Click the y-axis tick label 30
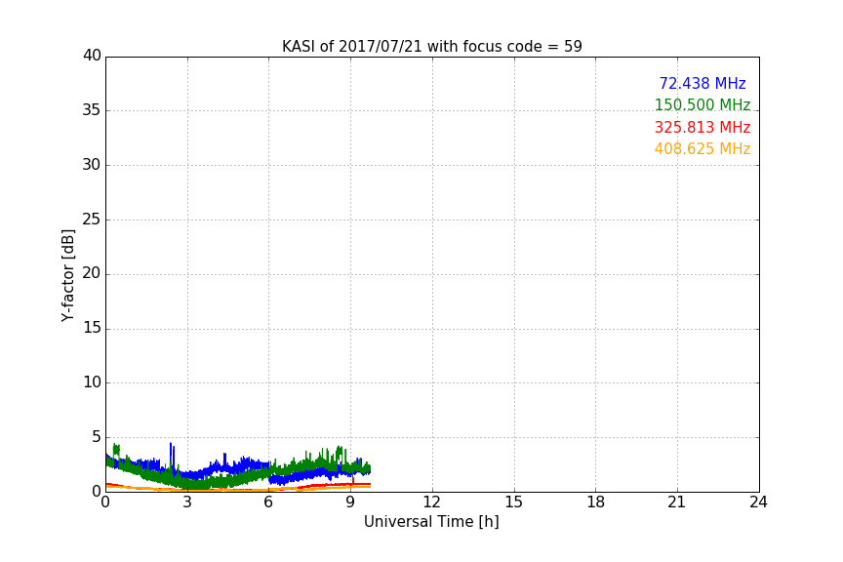The width and height of the screenshot is (843, 562). coord(92,165)
